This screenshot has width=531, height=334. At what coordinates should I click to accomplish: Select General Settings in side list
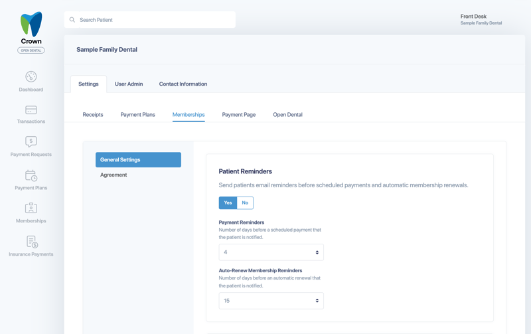coord(138,159)
